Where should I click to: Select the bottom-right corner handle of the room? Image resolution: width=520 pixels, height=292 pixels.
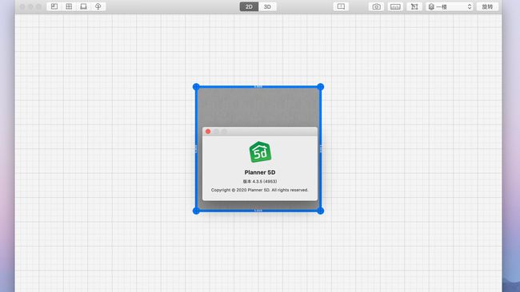(x=320, y=211)
